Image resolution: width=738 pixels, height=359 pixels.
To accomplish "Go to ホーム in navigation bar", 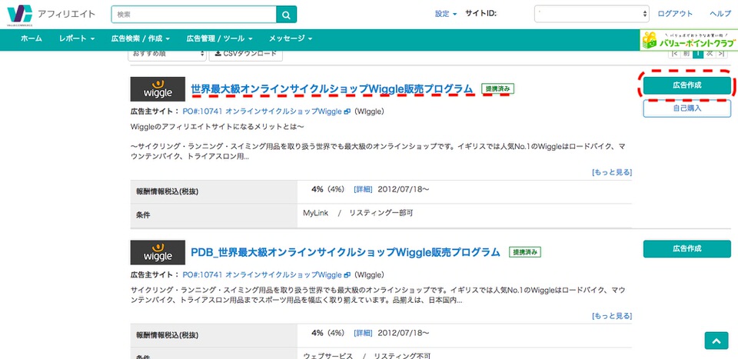I will [x=31, y=38].
